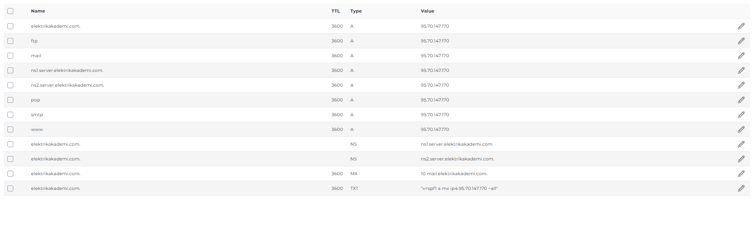Click the TTL column header

(x=335, y=11)
